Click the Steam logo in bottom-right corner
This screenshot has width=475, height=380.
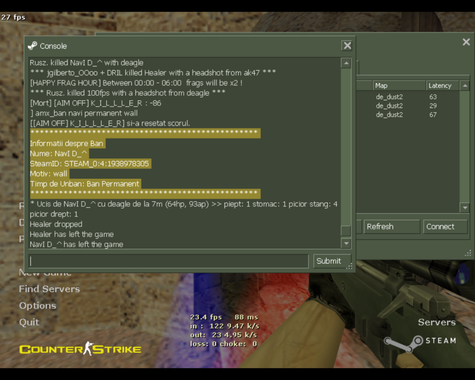[x=420, y=341]
